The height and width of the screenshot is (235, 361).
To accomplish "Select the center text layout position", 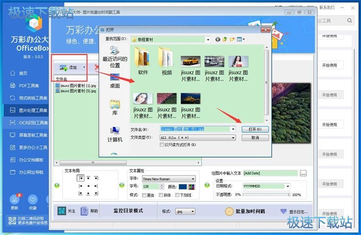I will click(88, 186).
